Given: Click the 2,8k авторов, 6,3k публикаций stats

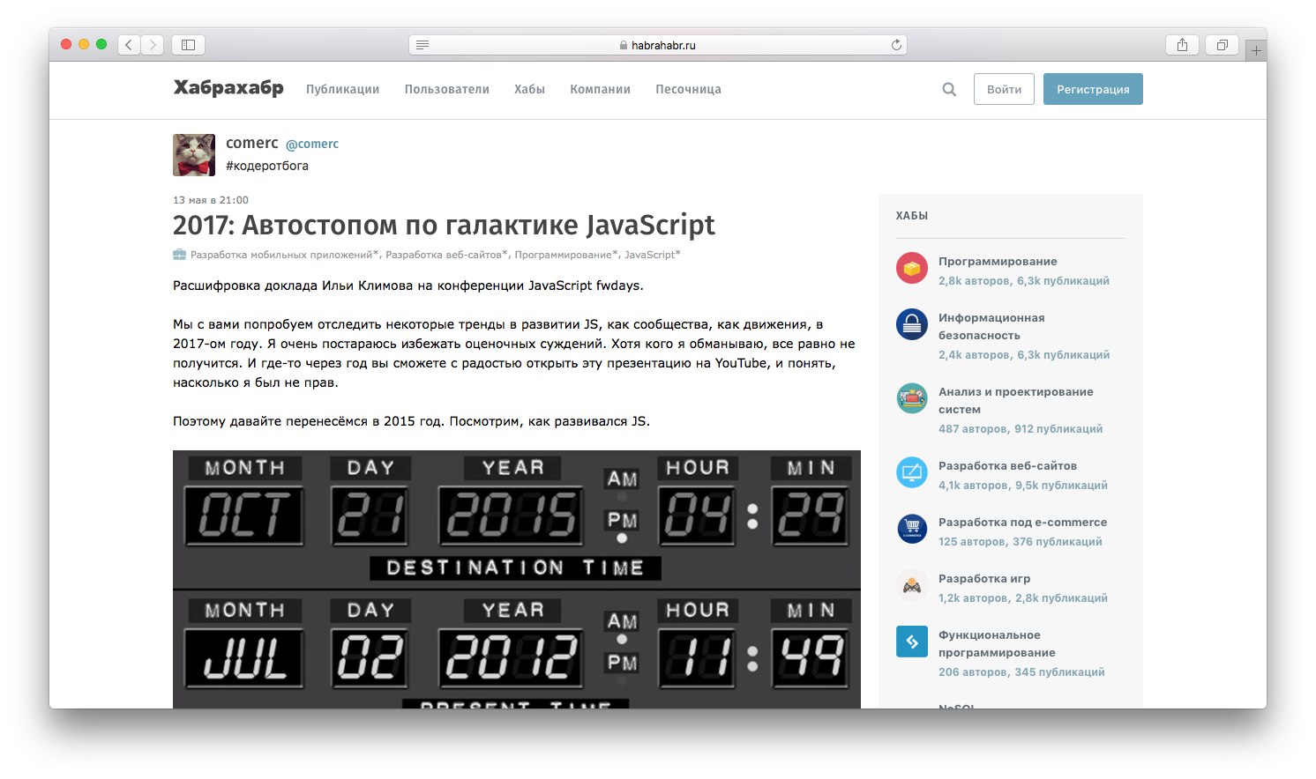Looking at the screenshot, I should 1024,281.
